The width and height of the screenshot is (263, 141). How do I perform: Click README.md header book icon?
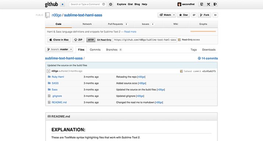[x=49, y=116]
